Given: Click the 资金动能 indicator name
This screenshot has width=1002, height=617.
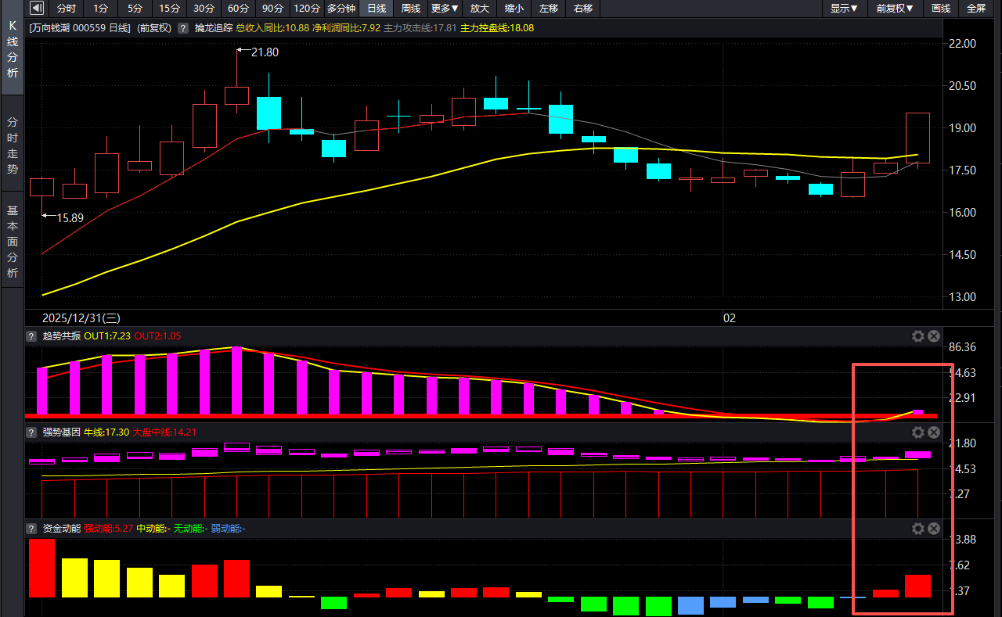Looking at the screenshot, I should point(61,529).
